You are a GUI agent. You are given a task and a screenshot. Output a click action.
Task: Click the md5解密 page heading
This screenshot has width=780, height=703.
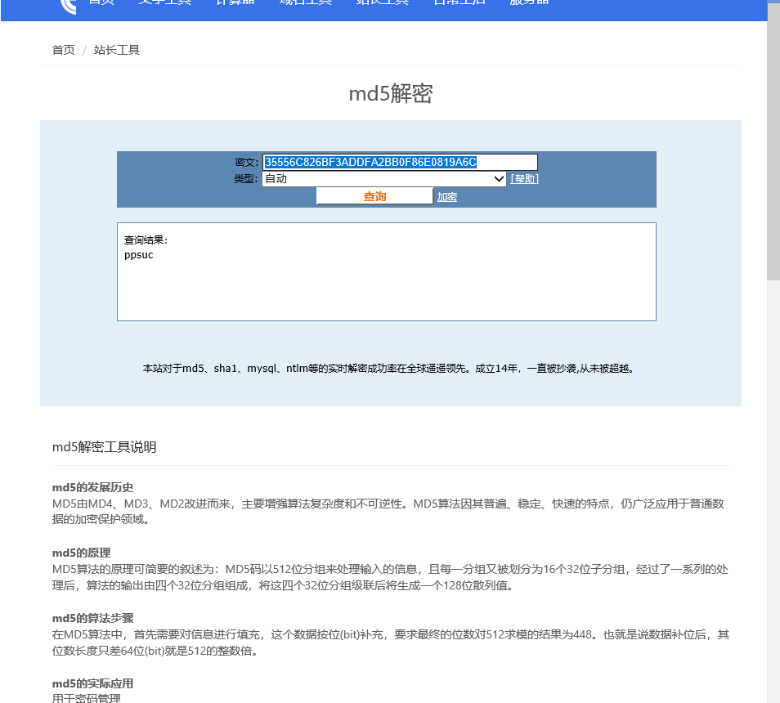pyautogui.click(x=391, y=93)
